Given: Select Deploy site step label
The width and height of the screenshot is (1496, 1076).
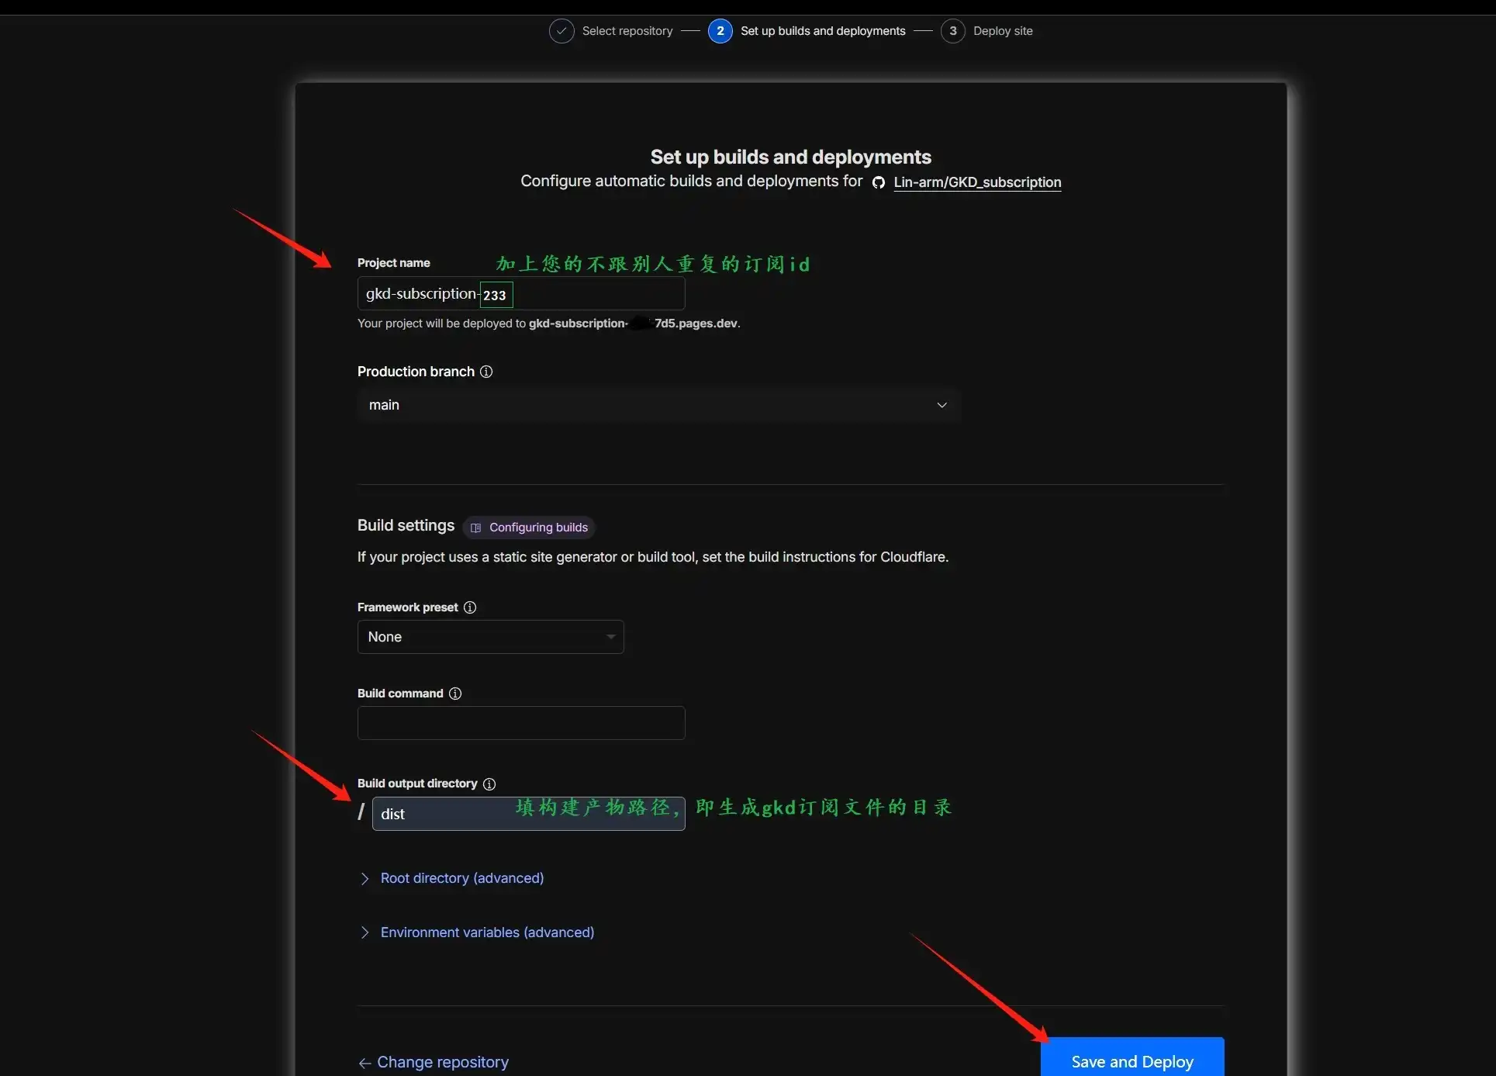Looking at the screenshot, I should (x=1002, y=31).
